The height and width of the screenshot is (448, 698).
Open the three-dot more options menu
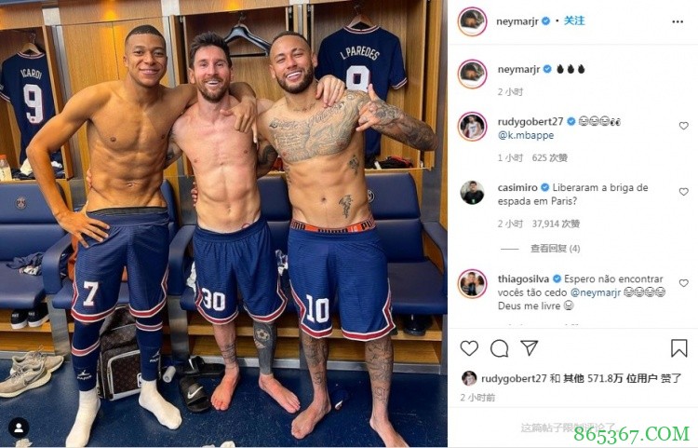pyautogui.click(x=678, y=21)
